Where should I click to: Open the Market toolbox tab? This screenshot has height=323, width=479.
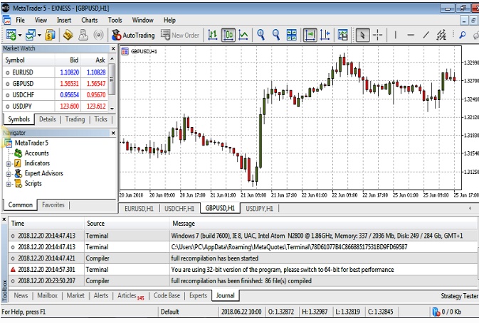tap(75, 295)
